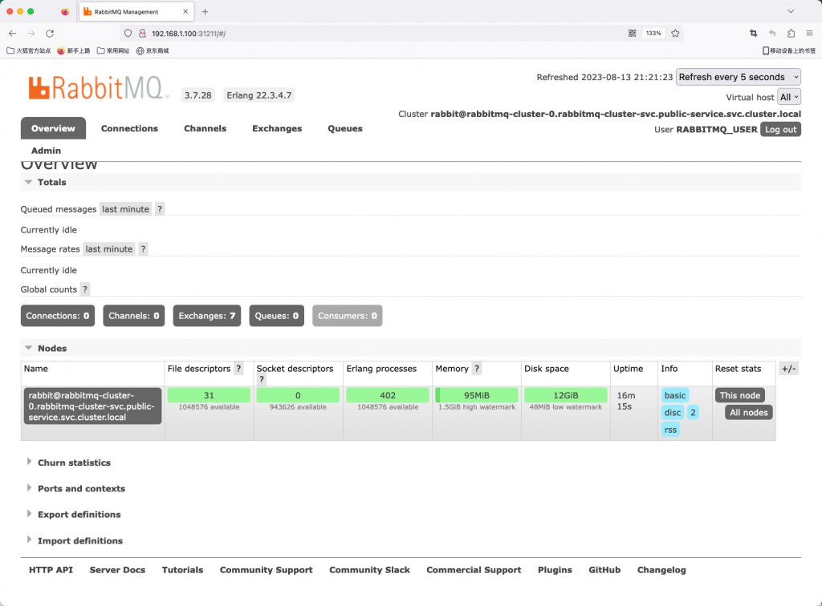Click the insecure connection lock icon
Screen dimensions: 822x606
point(142,34)
